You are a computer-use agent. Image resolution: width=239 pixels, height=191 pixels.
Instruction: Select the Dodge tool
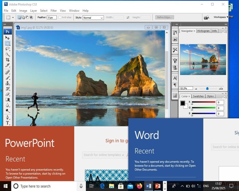pyautogui.click(x=7, y=110)
